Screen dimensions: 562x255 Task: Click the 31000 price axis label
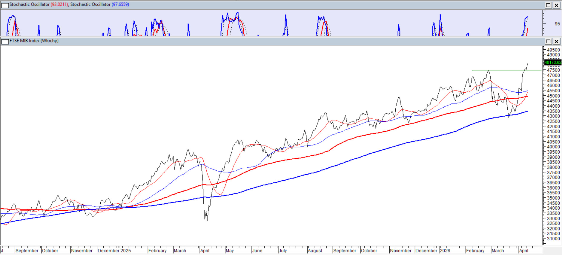[553, 239]
